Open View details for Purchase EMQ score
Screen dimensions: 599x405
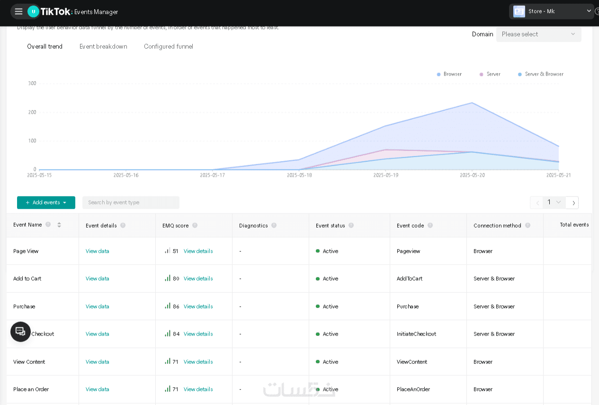(x=198, y=307)
